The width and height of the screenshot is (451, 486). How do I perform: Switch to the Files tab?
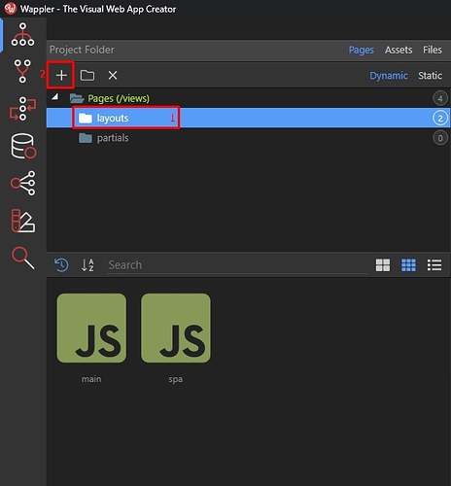(433, 50)
